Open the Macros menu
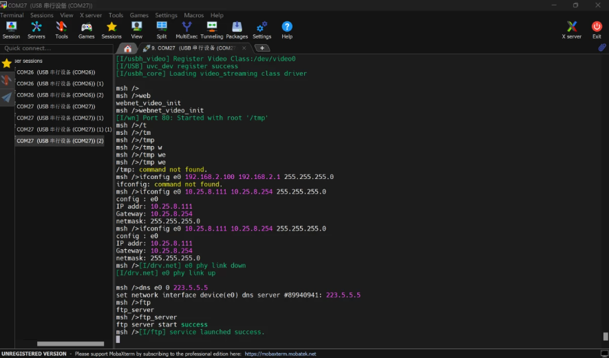Viewport: 609px width, 358px height. (x=194, y=15)
